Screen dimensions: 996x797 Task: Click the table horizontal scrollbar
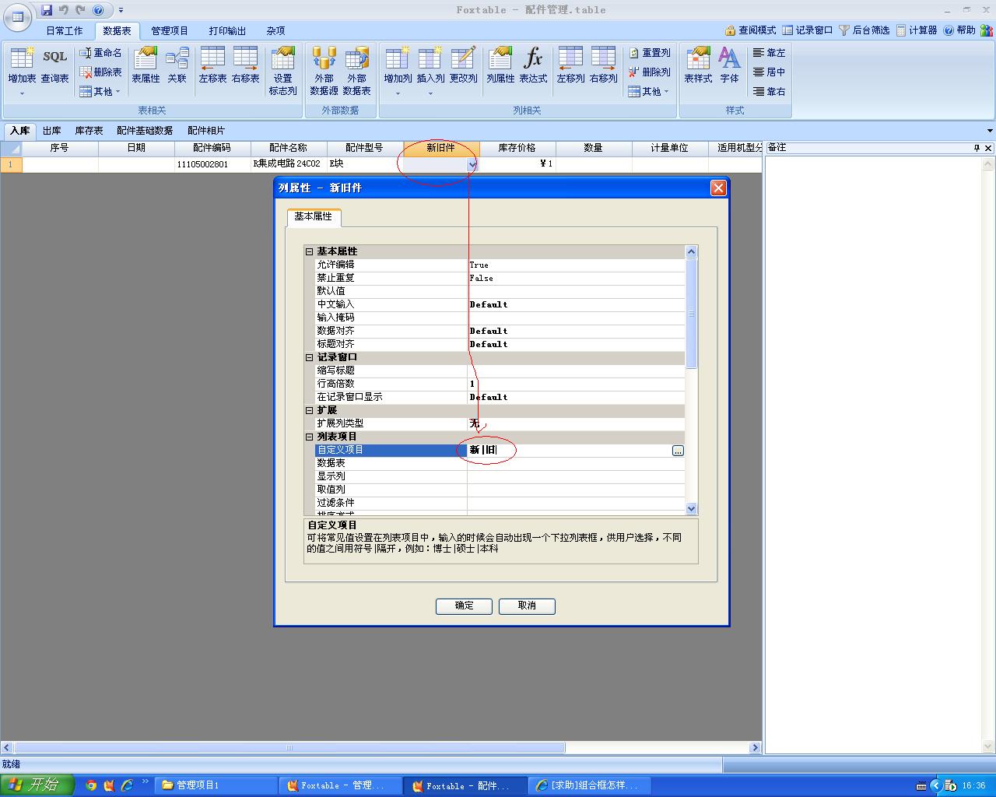[x=289, y=747]
